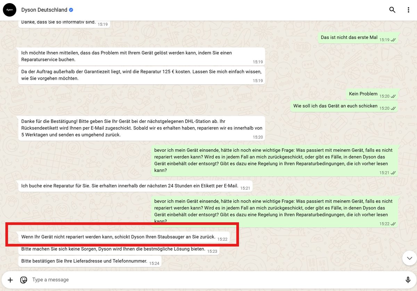Click timestamp 15:23 on keine Sorgen message
Image resolution: width=417 pixels, height=291 pixels.
tap(212, 251)
